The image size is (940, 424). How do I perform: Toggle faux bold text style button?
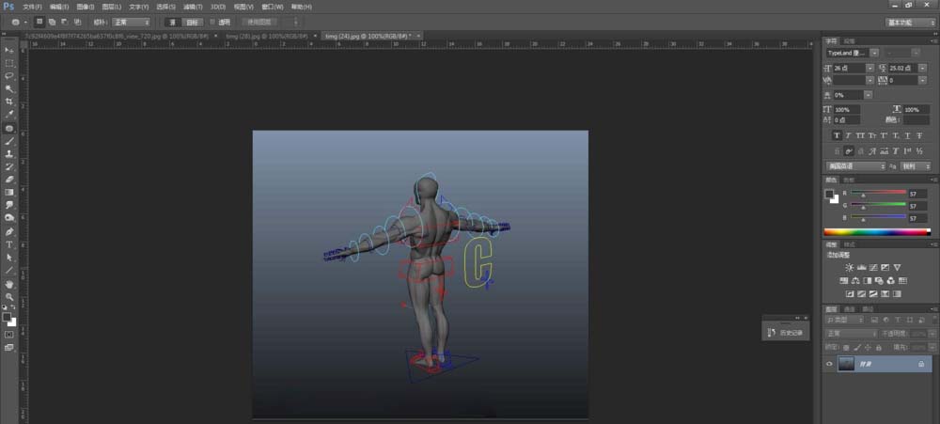pos(837,135)
